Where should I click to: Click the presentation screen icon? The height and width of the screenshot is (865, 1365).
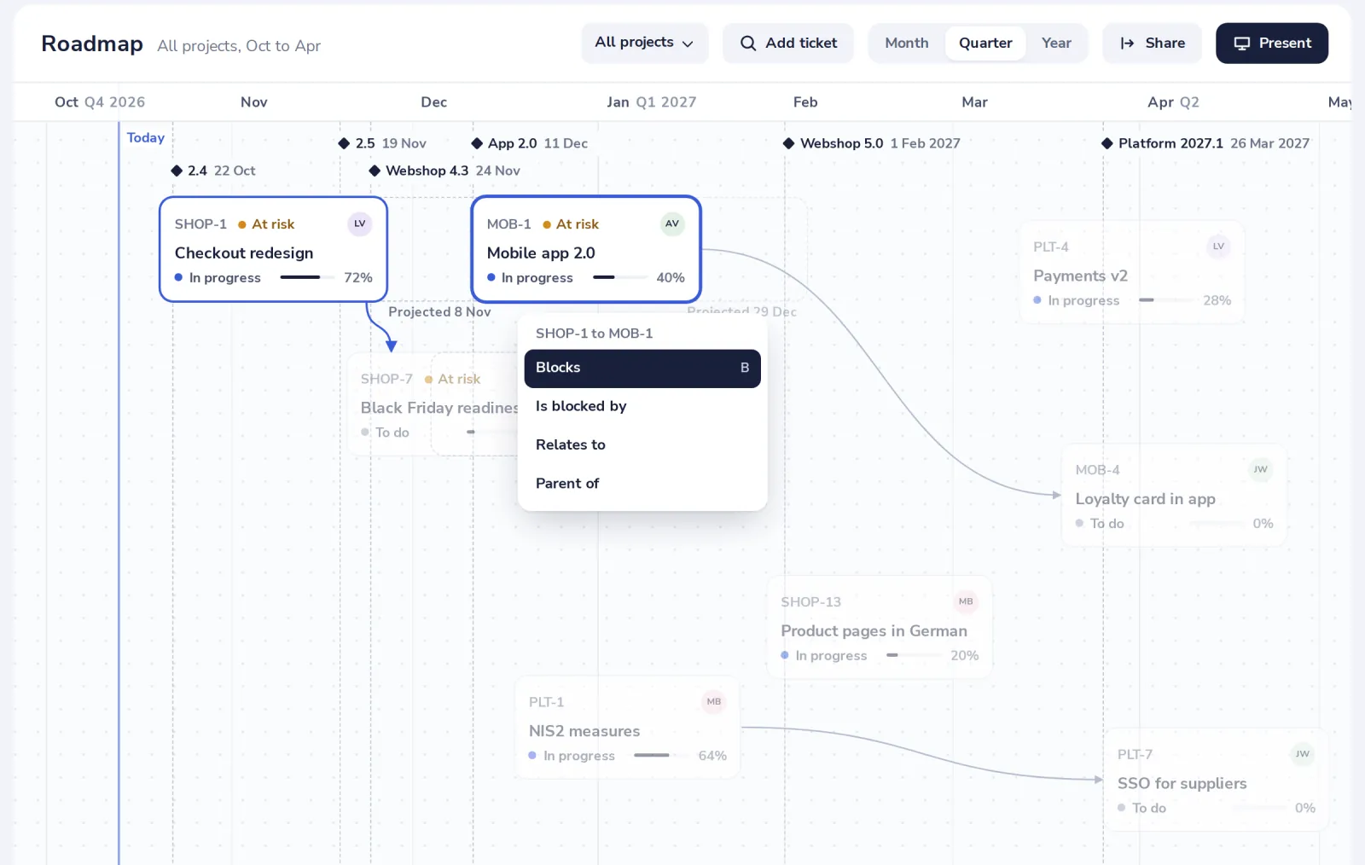1242,44
